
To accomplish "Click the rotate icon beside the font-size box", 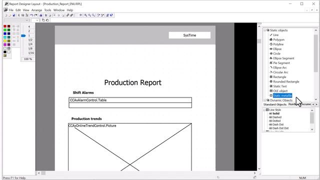I will (43, 20).
